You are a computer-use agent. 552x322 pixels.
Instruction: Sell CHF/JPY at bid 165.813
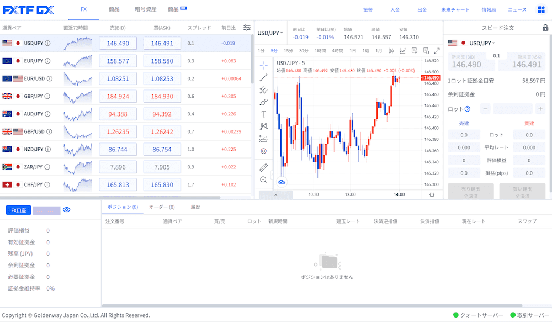(x=118, y=184)
